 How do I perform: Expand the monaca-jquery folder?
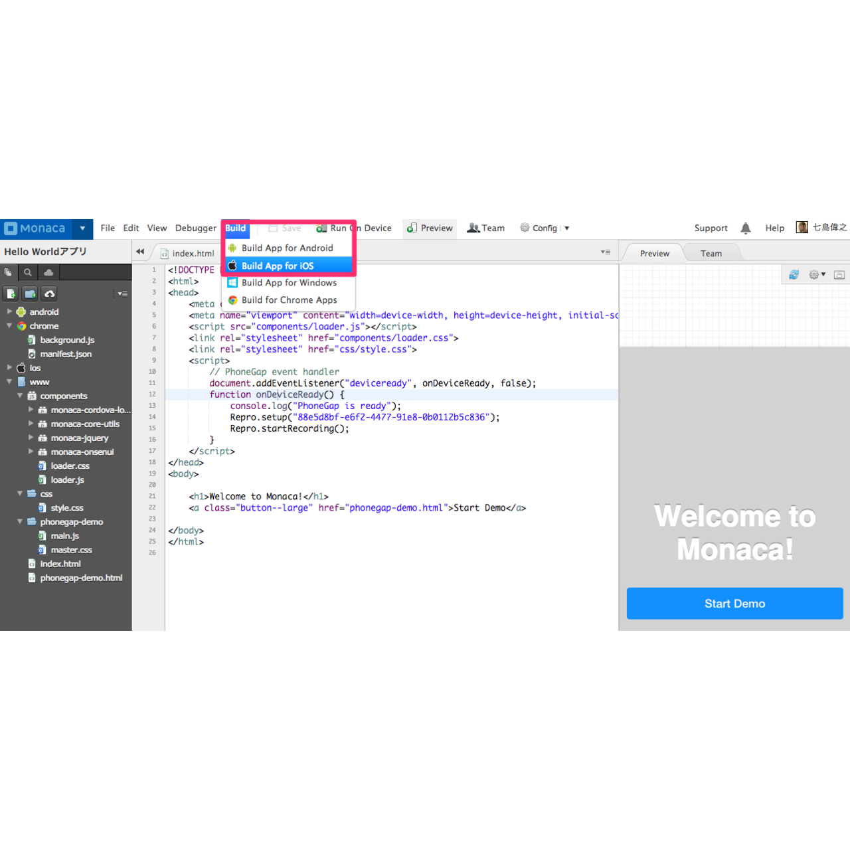(x=31, y=438)
